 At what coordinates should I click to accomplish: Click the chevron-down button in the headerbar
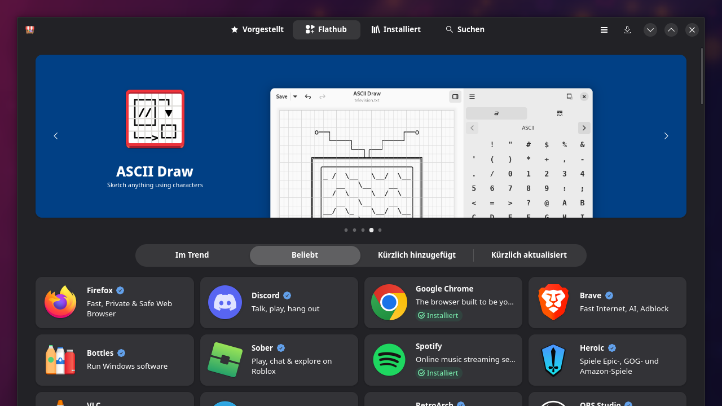[650, 29]
